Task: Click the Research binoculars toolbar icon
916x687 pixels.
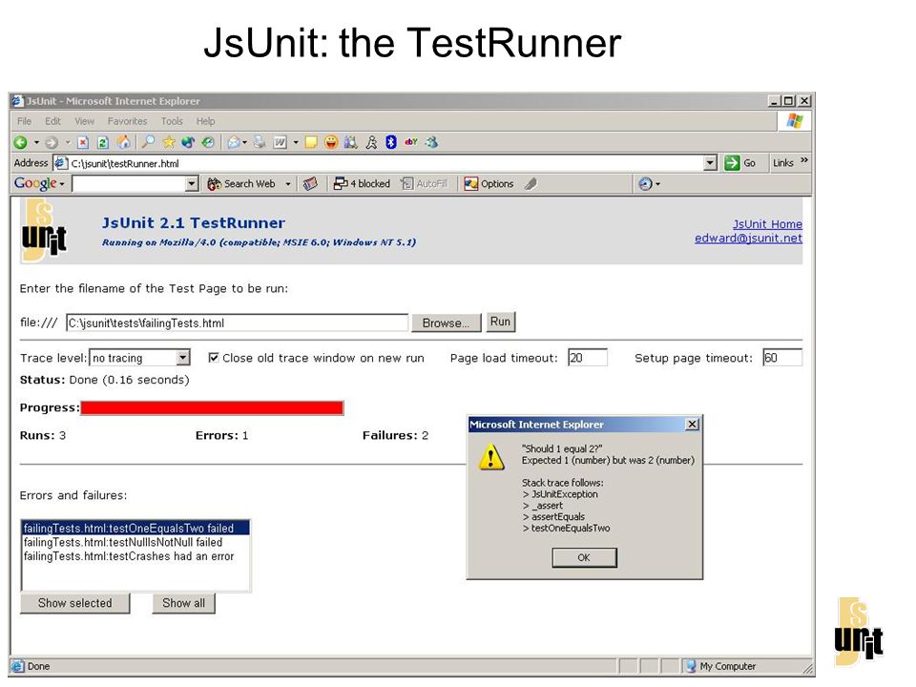Action: tap(351, 142)
